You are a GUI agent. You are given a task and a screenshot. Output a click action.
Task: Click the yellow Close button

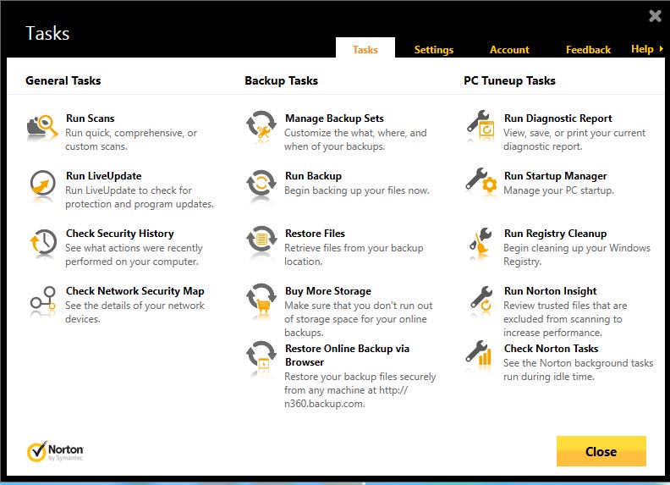(x=601, y=451)
